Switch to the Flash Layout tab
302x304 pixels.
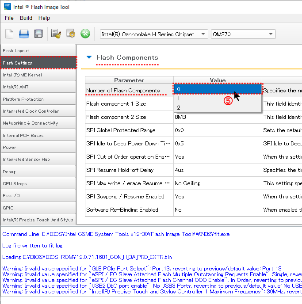coord(38,51)
